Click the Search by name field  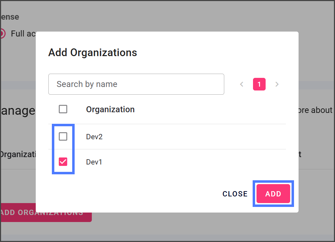(136, 84)
